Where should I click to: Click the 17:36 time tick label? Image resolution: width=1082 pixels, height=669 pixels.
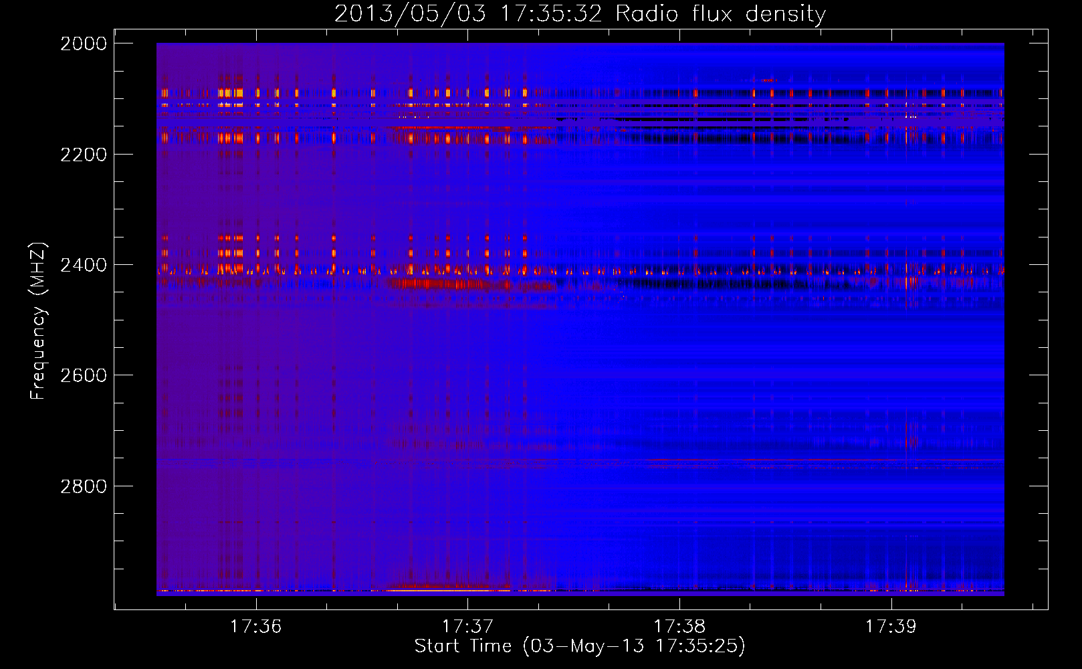tap(255, 627)
